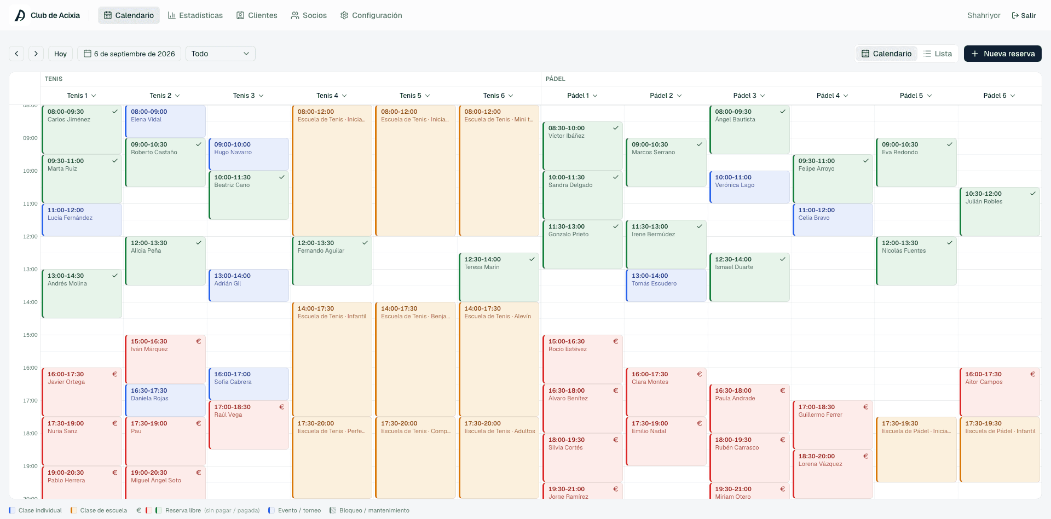Open Escuela de Tenis Adultos 17:30-20:00 block
This screenshot has height=519, width=1051.
pyautogui.click(x=499, y=458)
